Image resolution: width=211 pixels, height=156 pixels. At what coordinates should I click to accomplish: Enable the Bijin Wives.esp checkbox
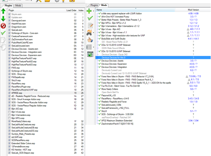tap(9, 112)
